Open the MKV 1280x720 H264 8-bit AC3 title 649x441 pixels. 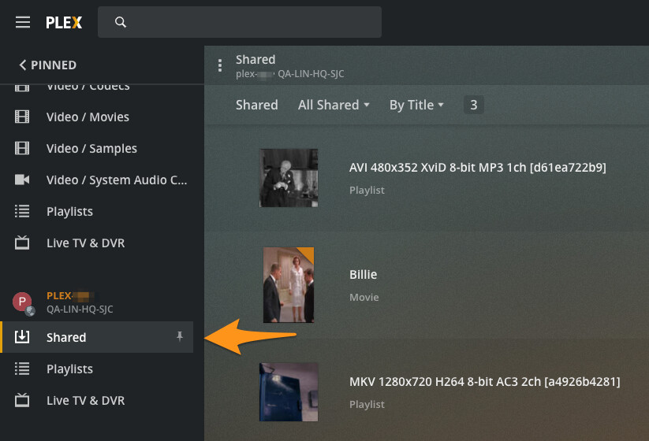tap(485, 381)
